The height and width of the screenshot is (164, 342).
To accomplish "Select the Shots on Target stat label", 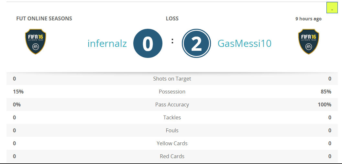I will [172, 79].
